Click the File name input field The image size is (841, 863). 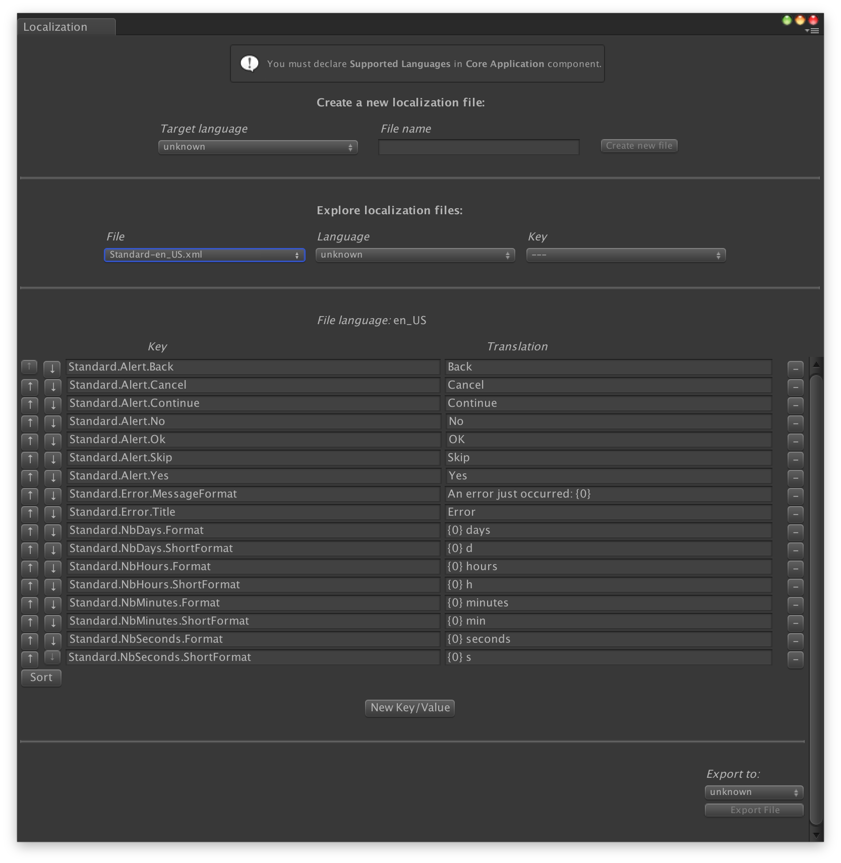[478, 147]
